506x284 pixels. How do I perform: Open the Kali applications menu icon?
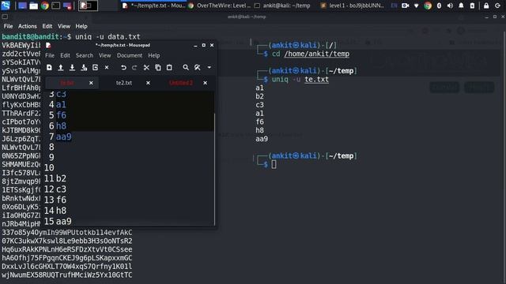pyautogui.click(x=6, y=6)
